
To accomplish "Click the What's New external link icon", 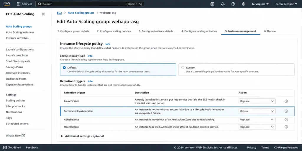I will pos(23,136).
